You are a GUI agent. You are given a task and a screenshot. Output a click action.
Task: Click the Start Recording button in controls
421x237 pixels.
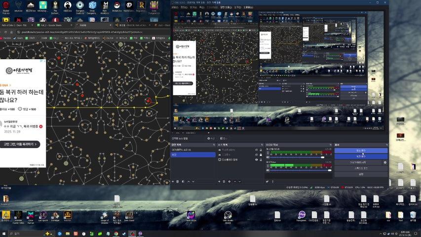(360, 156)
